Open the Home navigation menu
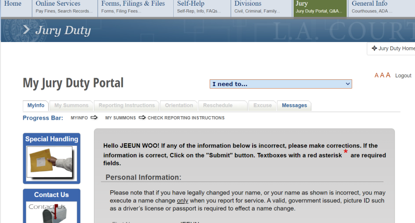The width and height of the screenshot is (415, 223). tap(17, 8)
